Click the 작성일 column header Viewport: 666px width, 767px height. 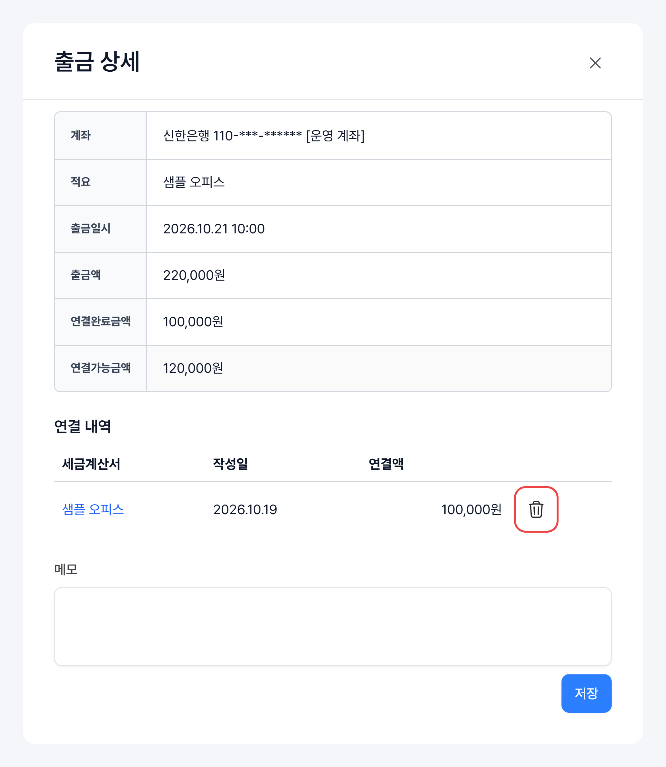pyautogui.click(x=230, y=464)
